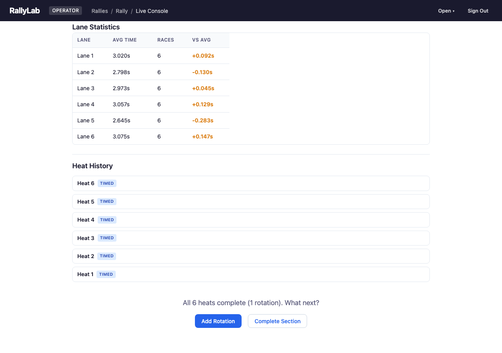Click the TIMED badge on Heat 6
This screenshot has height=353, width=502.
pos(107,183)
